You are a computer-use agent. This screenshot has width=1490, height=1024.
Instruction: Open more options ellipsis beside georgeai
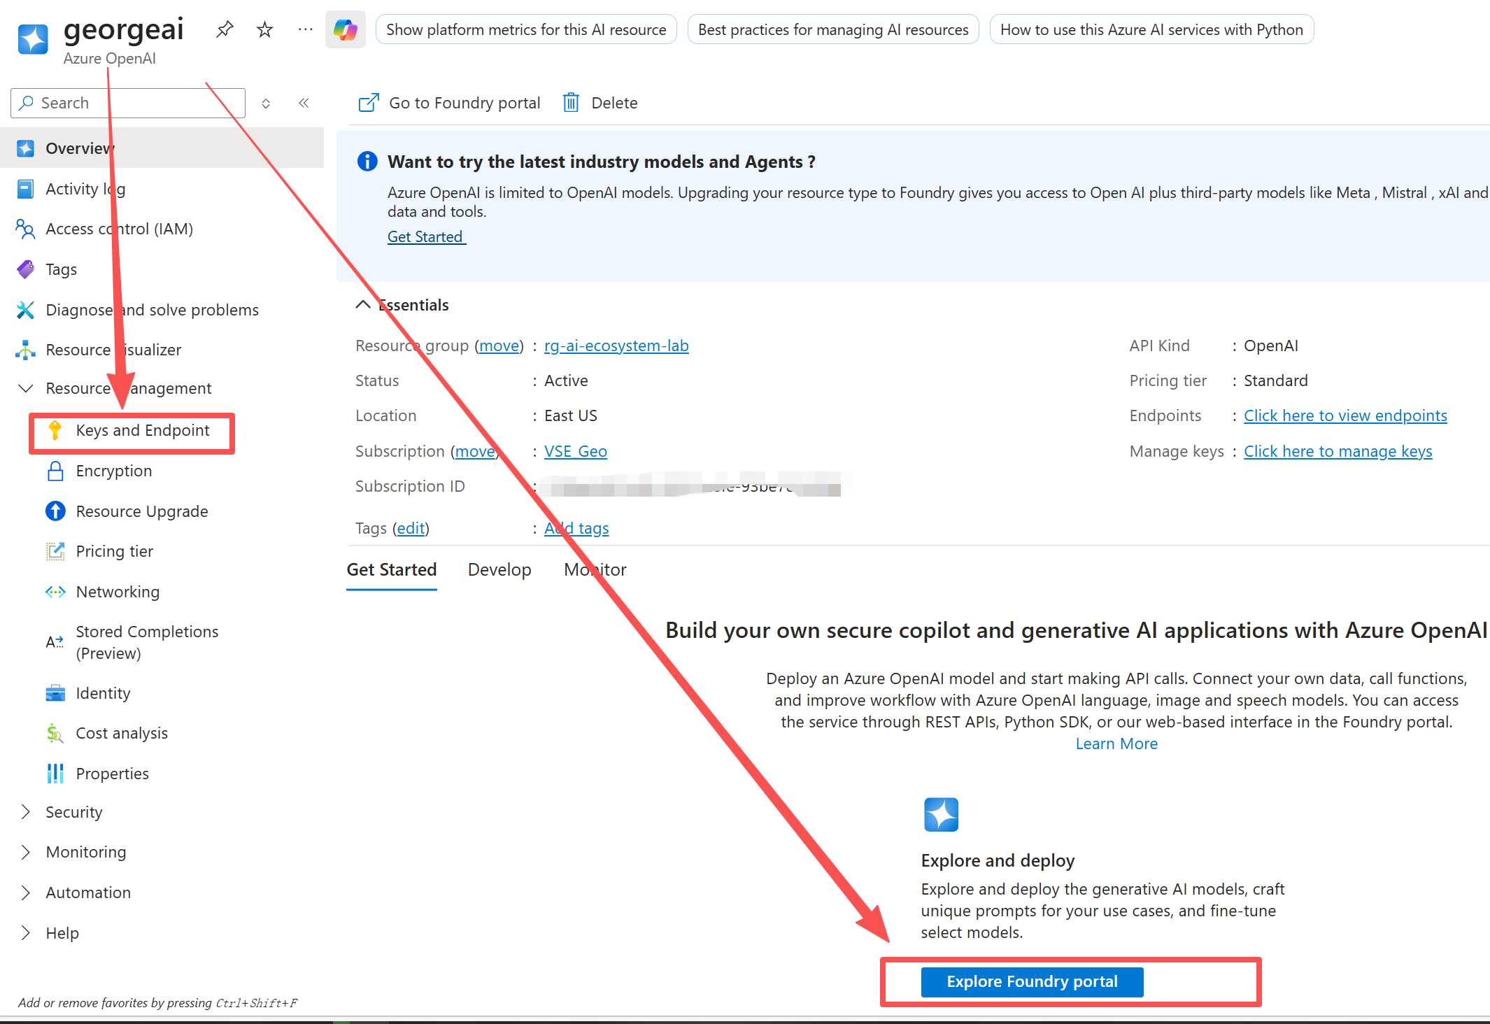pyautogui.click(x=305, y=29)
